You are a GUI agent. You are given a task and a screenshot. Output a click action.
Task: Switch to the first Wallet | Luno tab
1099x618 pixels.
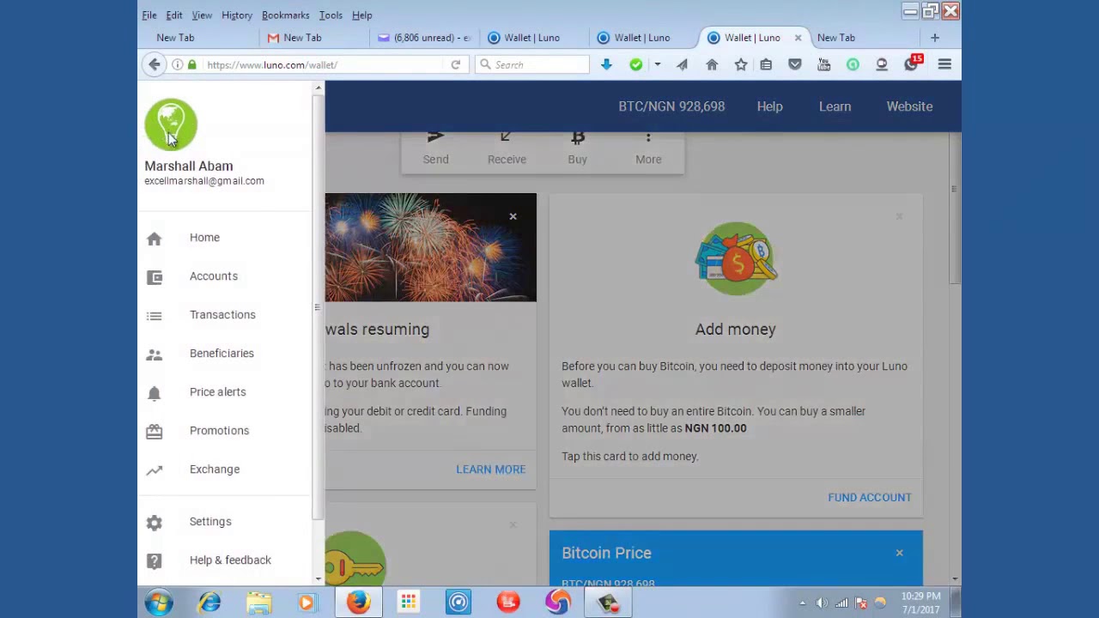534,38
